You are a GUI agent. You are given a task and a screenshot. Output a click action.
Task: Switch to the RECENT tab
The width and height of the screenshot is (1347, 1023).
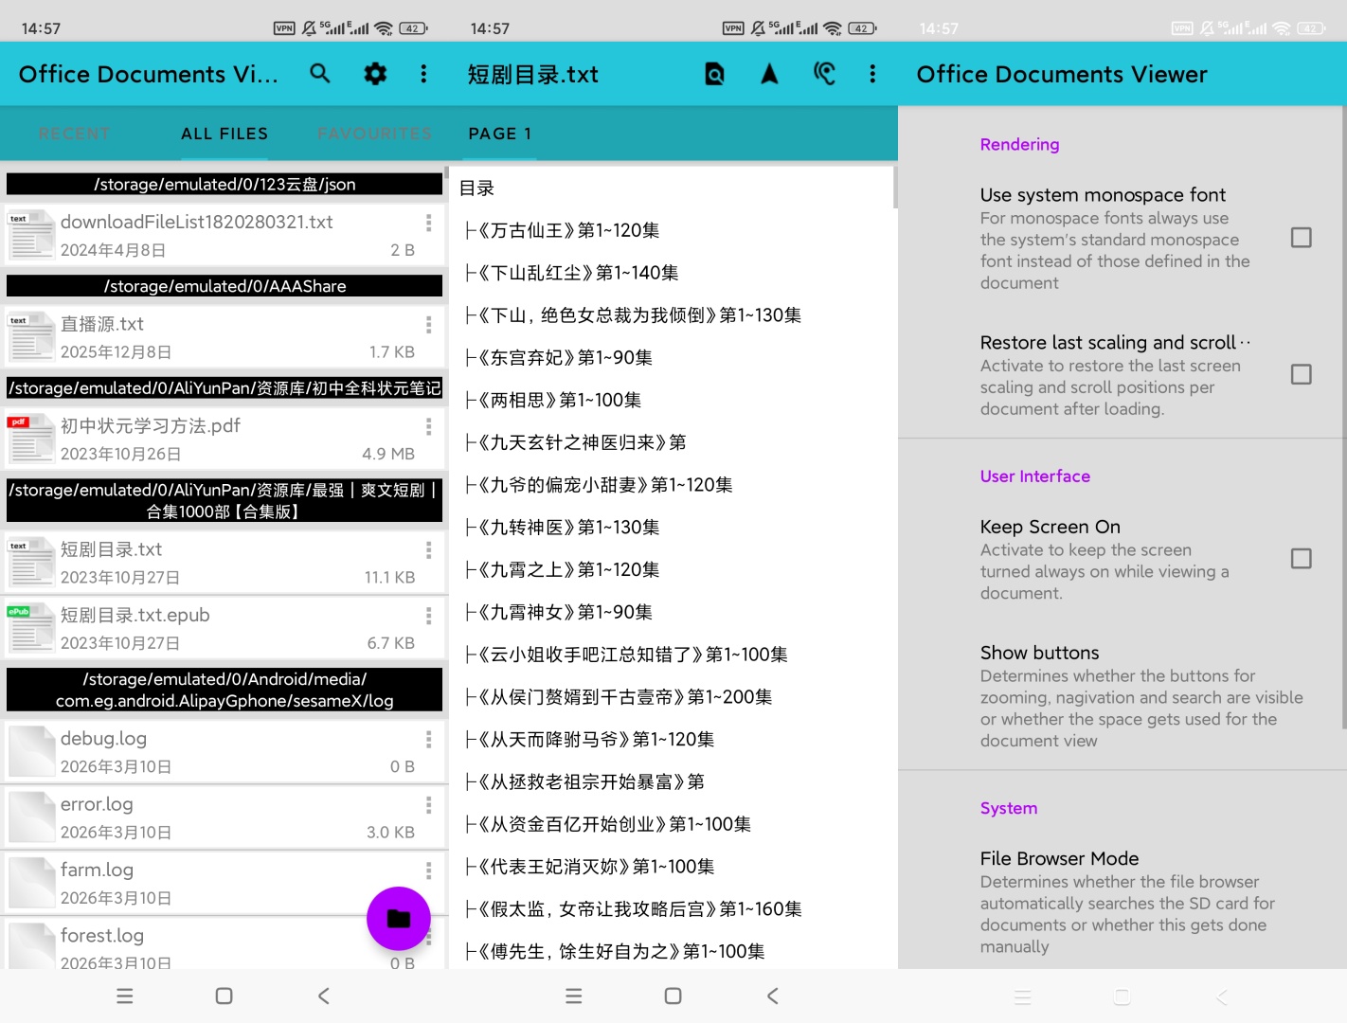click(x=74, y=133)
